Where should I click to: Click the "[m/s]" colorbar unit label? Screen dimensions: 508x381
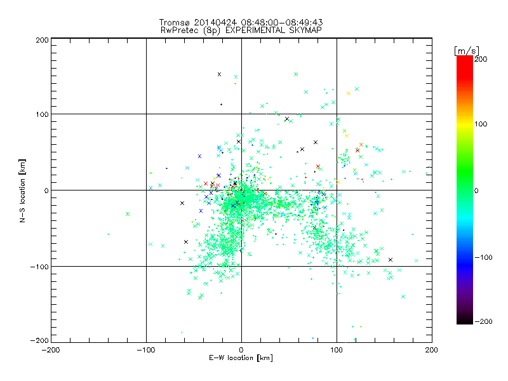coord(467,51)
